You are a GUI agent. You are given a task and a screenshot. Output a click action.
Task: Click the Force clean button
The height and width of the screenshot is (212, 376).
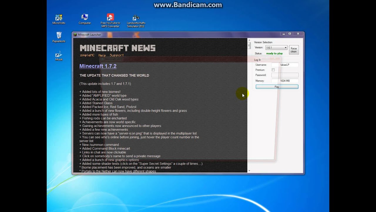tap(294, 50)
